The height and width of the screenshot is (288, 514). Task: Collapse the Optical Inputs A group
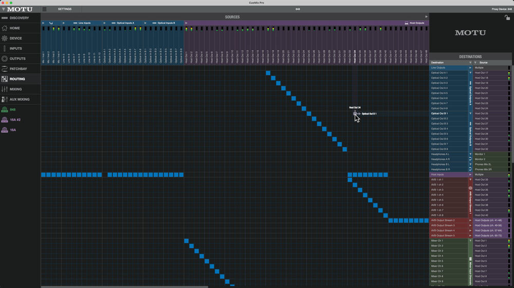point(105,23)
